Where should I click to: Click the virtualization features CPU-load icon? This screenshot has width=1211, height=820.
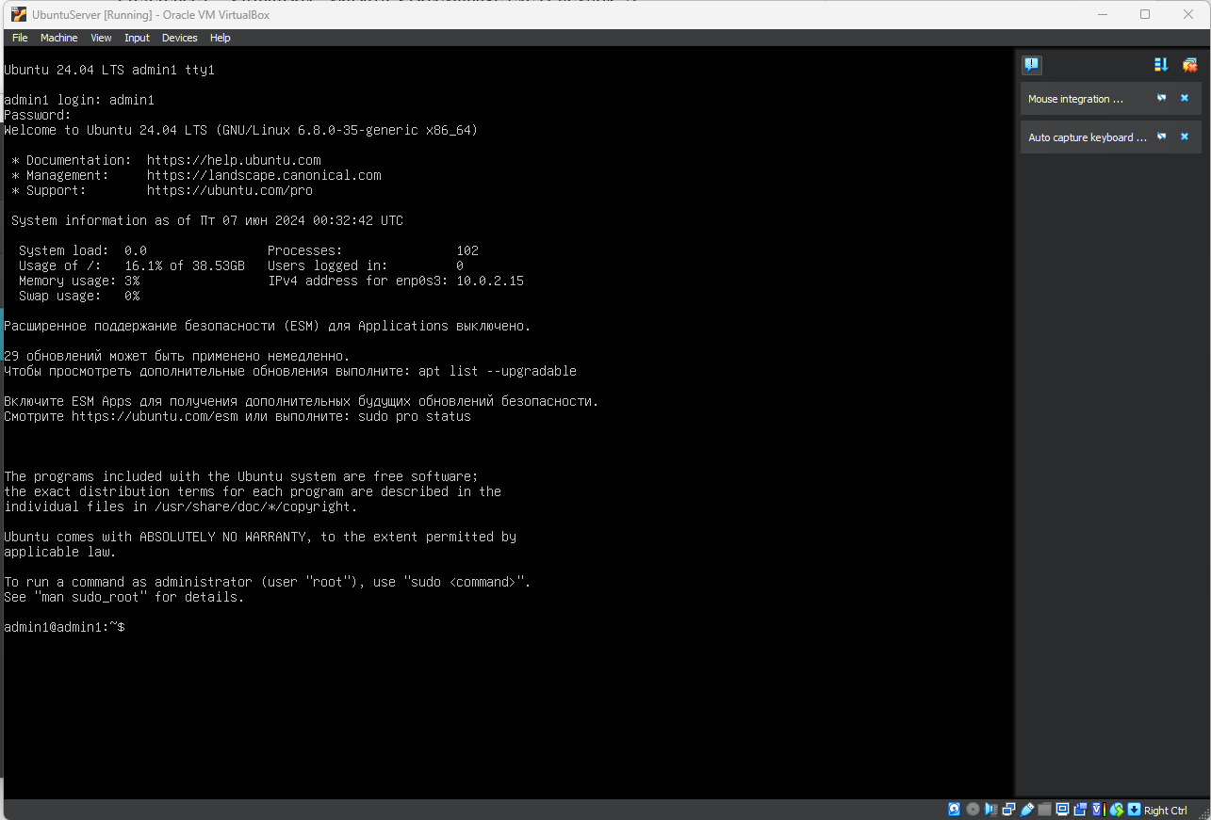(1099, 810)
